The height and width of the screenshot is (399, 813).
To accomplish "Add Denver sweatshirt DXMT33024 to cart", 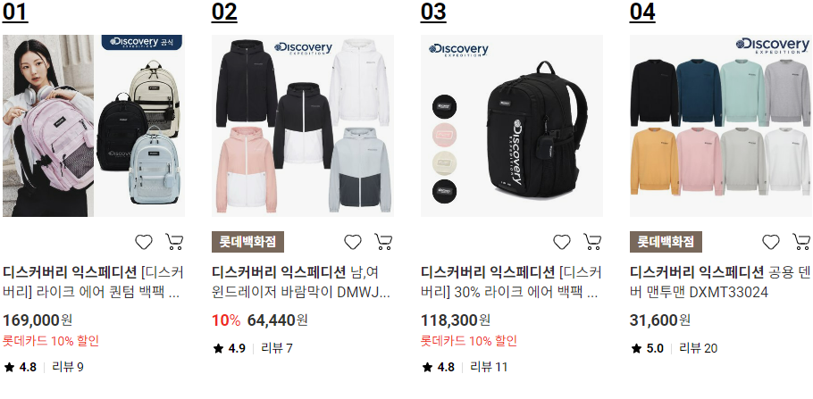I will tap(801, 242).
